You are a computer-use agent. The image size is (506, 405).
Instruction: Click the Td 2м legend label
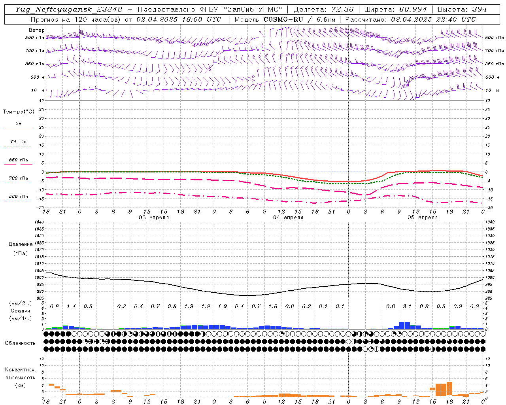pos(19,142)
